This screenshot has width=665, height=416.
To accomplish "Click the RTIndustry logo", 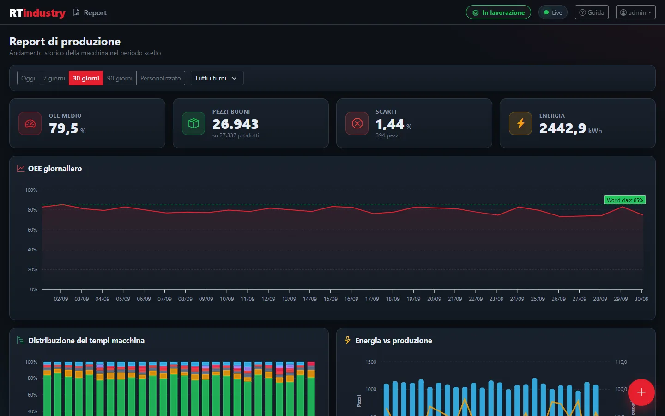I will pos(37,13).
